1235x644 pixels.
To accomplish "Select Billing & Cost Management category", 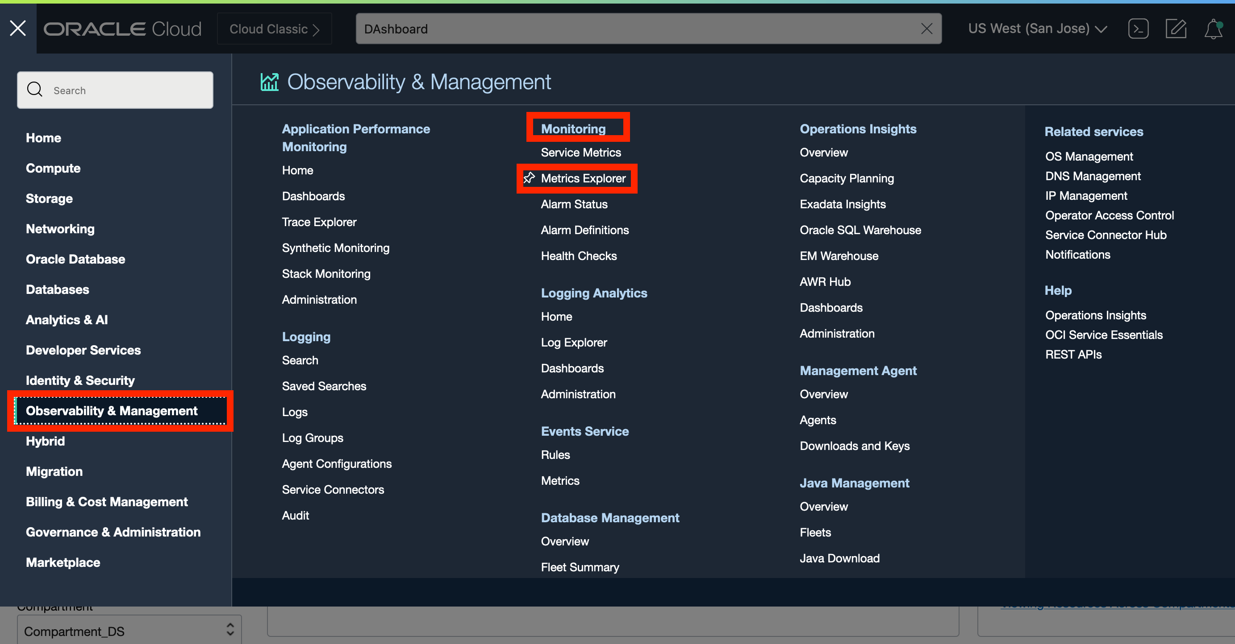I will (x=106, y=501).
